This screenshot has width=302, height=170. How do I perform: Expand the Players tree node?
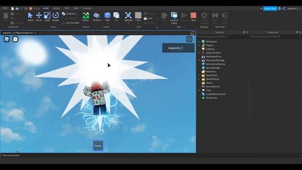199,45
